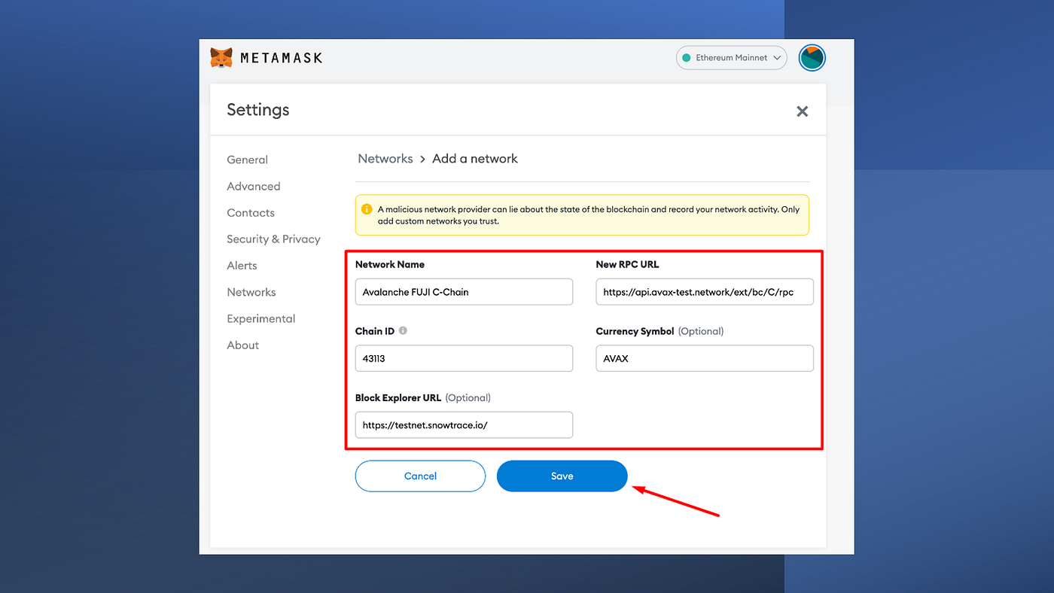The height and width of the screenshot is (593, 1054).
Task: Select Networks in settings sidebar
Action: click(251, 292)
